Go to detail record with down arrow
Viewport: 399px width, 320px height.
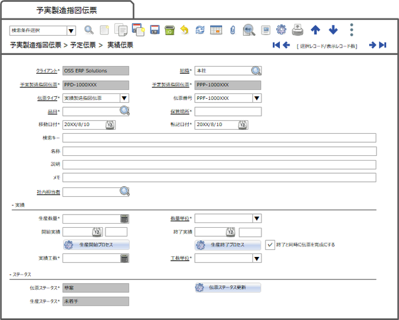[x=333, y=30]
